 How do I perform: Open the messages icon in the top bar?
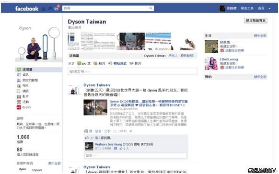[x=50, y=8]
